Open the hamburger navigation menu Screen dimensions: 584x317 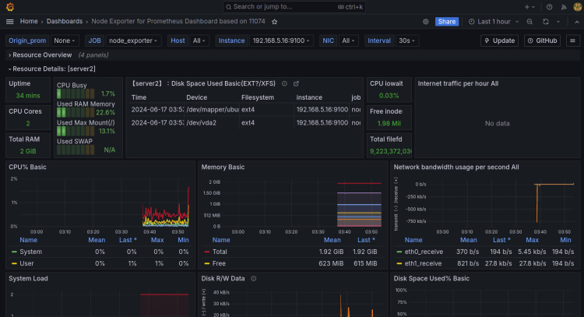(x=10, y=22)
